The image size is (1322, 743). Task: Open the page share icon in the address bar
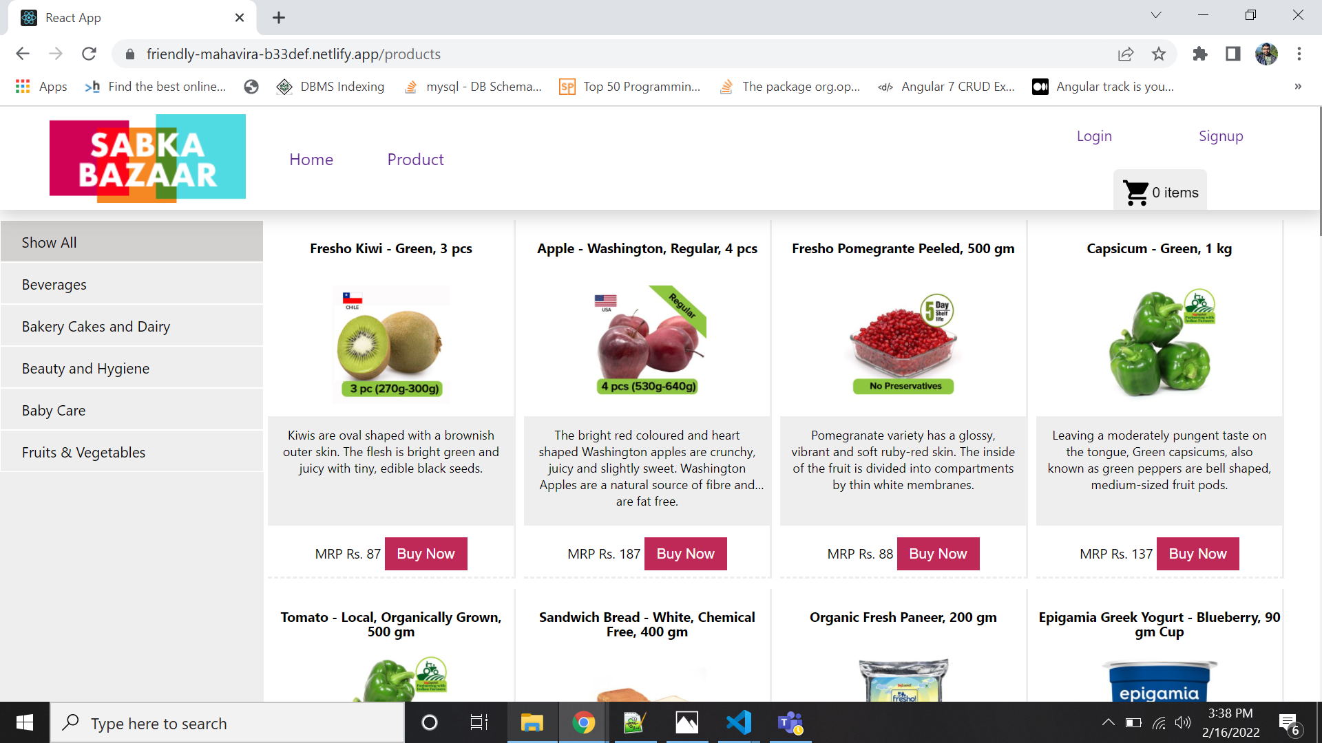coord(1126,54)
